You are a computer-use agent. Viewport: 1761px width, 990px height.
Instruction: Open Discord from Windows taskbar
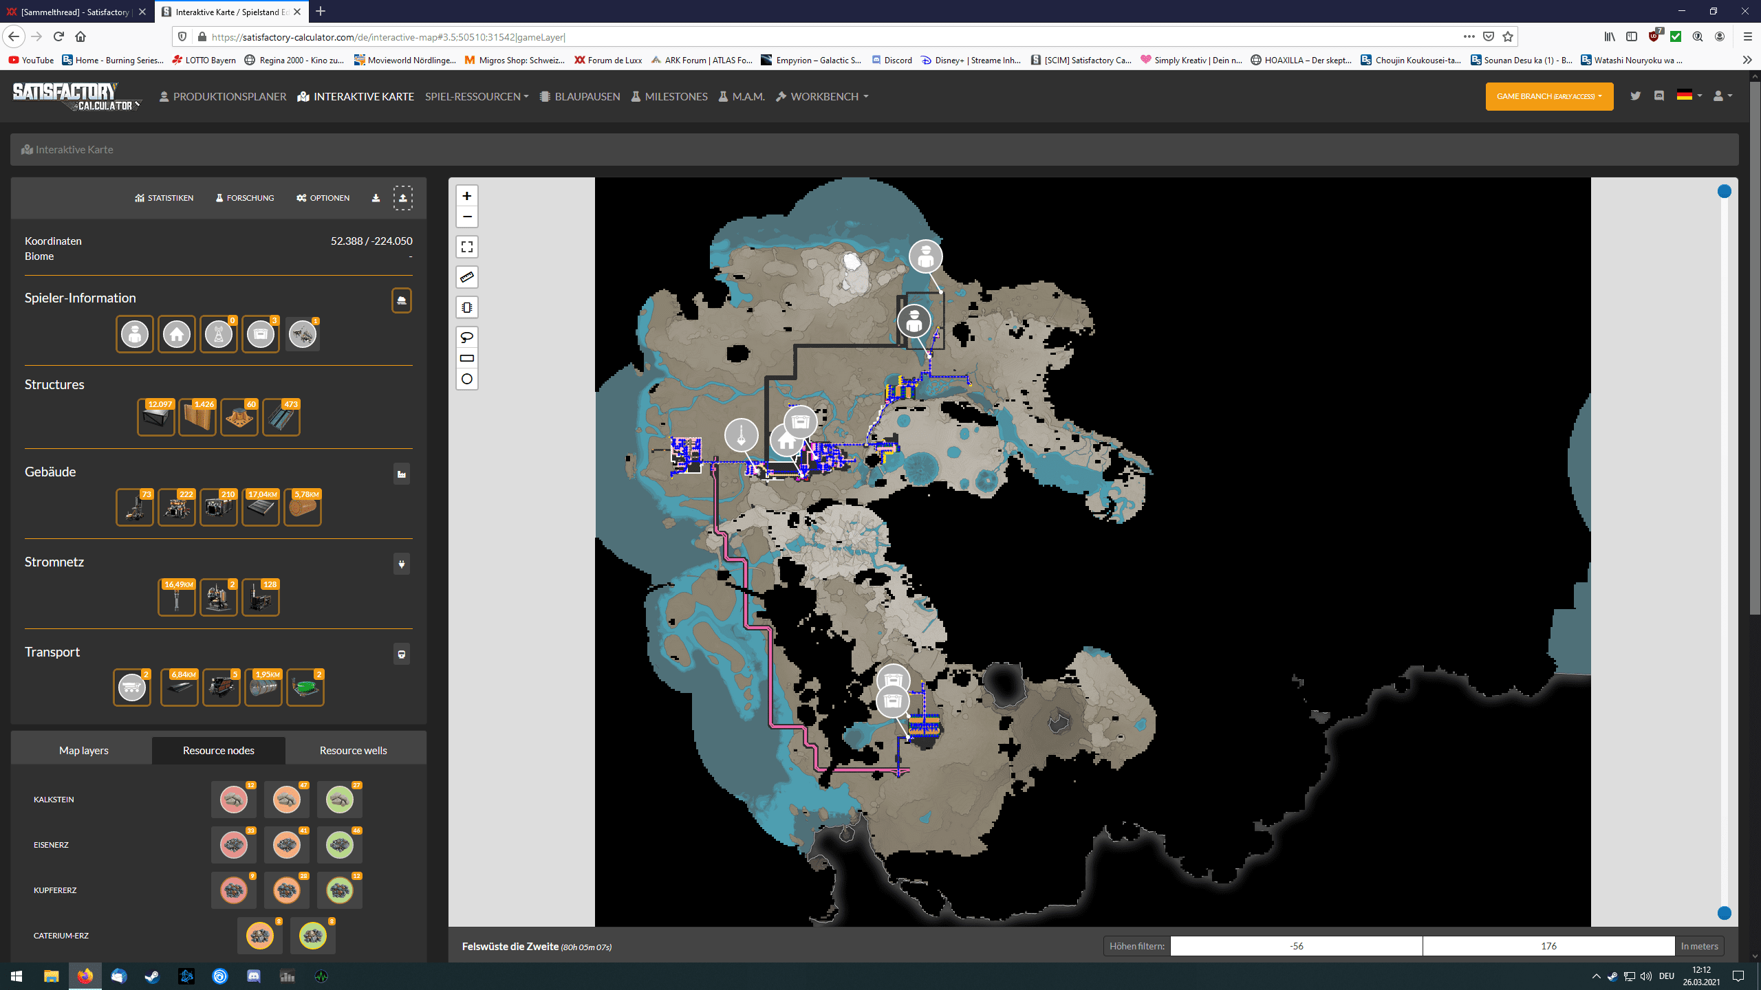[254, 976]
